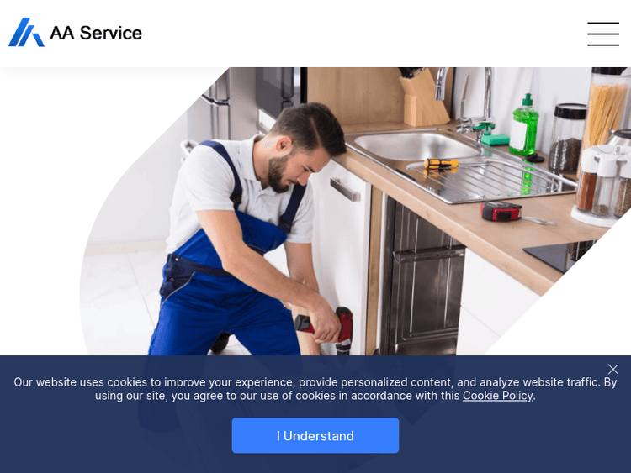The height and width of the screenshot is (473, 631).
Task: Click the AA Service brand name text
Action: click(x=96, y=33)
